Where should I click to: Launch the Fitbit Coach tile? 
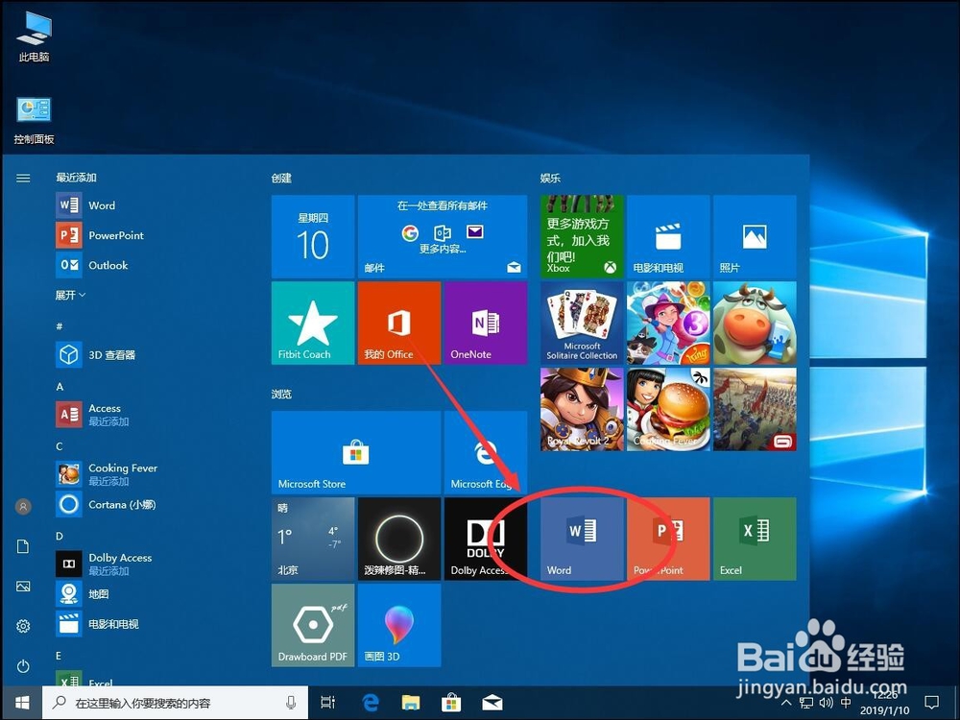313,324
